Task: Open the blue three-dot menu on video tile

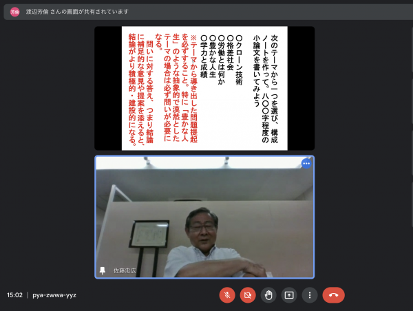Action: point(306,164)
